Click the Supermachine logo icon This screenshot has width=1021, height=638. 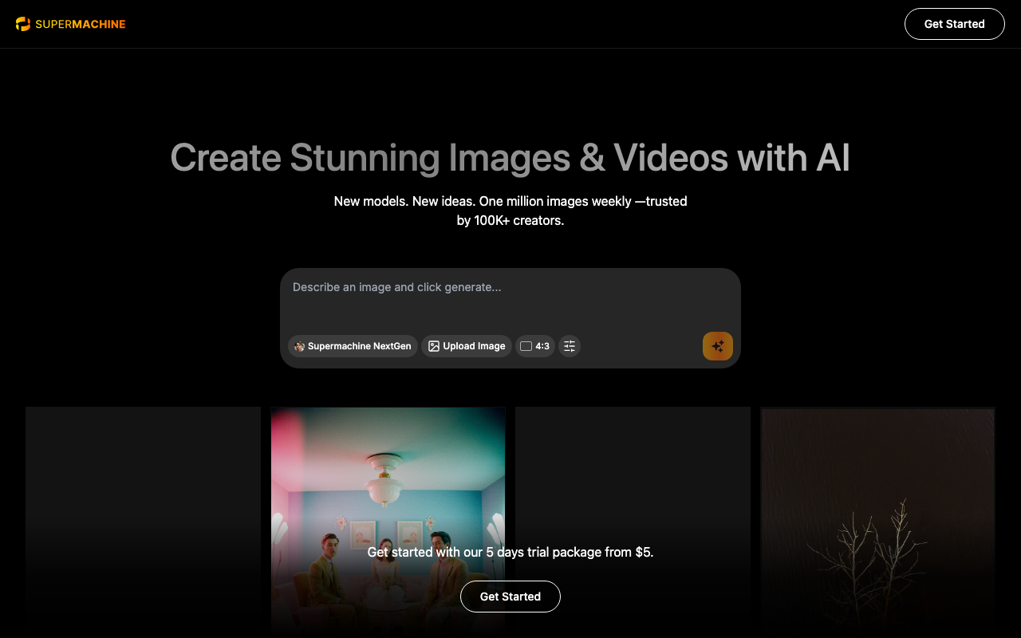23,24
